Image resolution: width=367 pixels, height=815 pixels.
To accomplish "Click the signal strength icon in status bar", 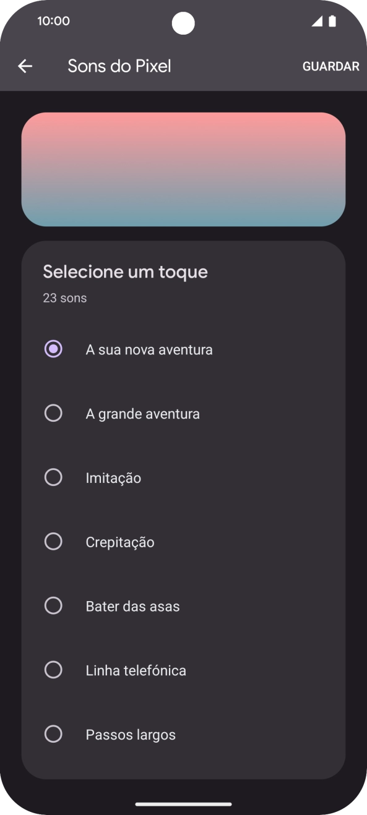I will (x=317, y=20).
